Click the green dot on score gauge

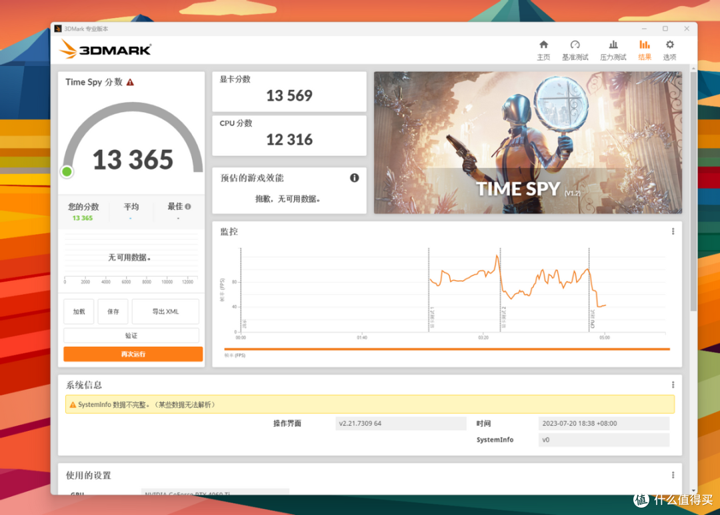tap(67, 172)
